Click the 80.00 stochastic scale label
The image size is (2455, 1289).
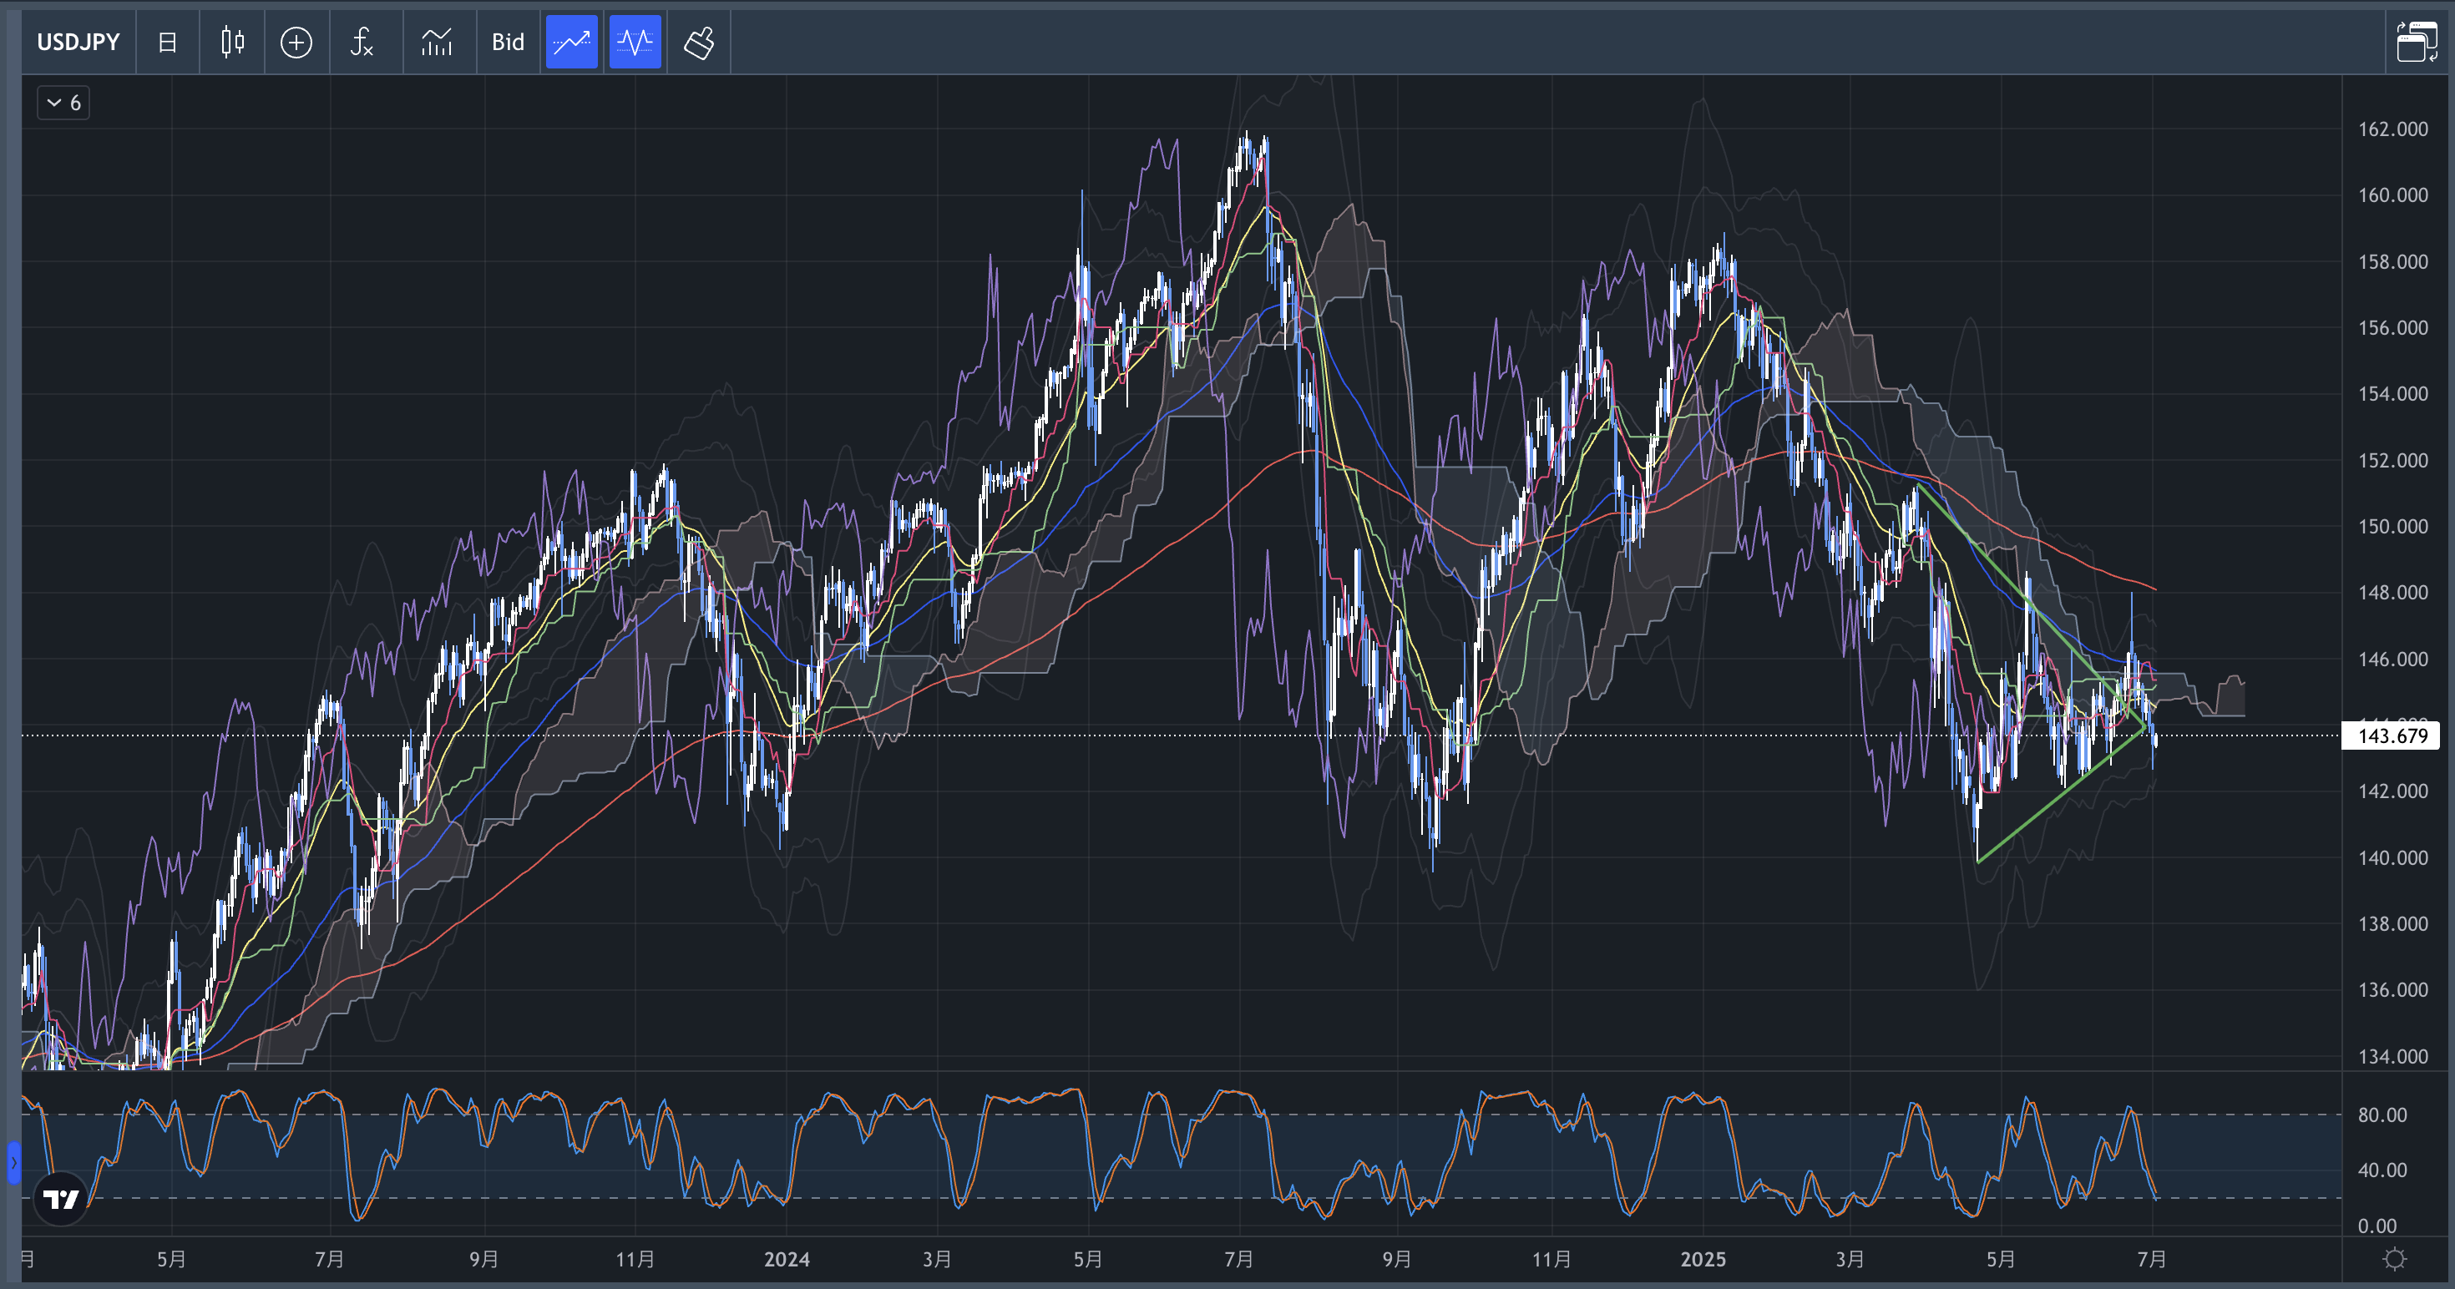click(2381, 1115)
